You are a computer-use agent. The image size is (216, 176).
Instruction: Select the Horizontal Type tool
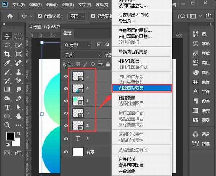pos(7,107)
